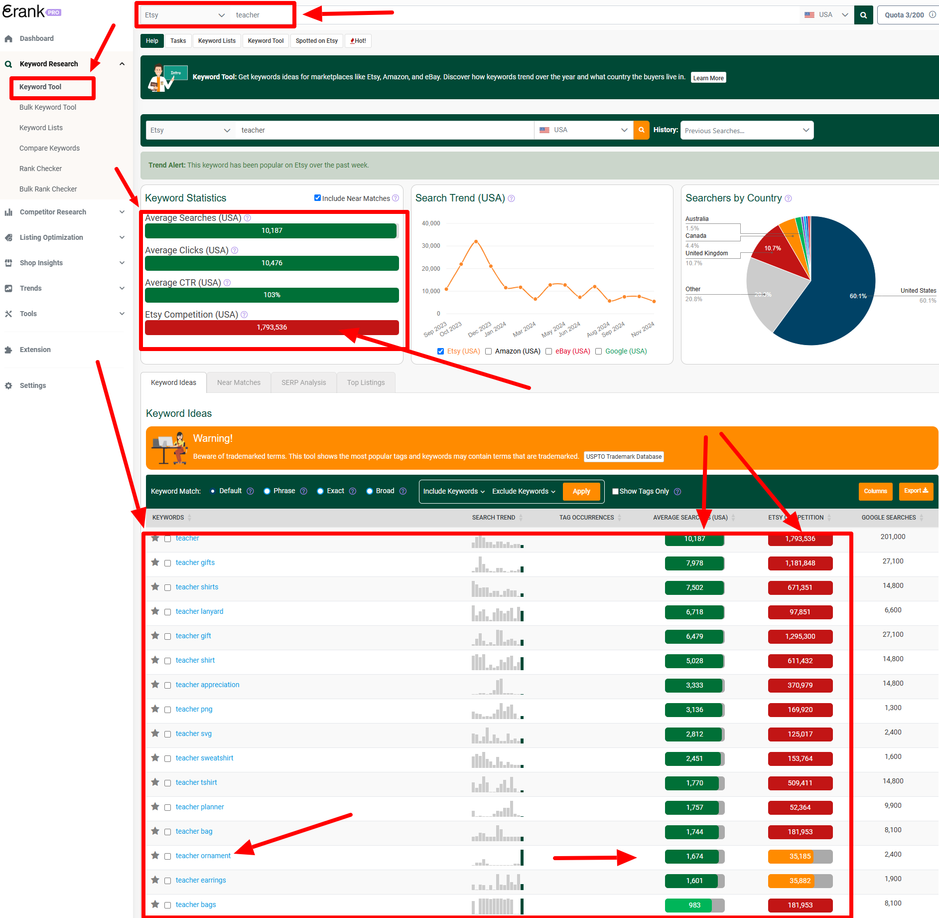Click the orange keyword search button
Screen dimensions: 939x918
click(x=642, y=130)
